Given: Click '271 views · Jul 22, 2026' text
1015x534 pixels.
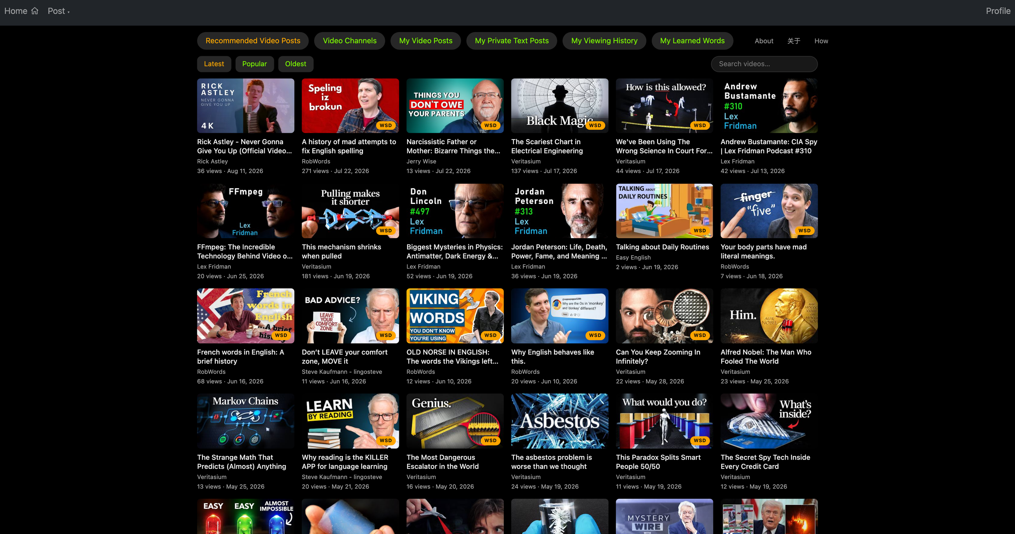Looking at the screenshot, I should tap(335, 171).
